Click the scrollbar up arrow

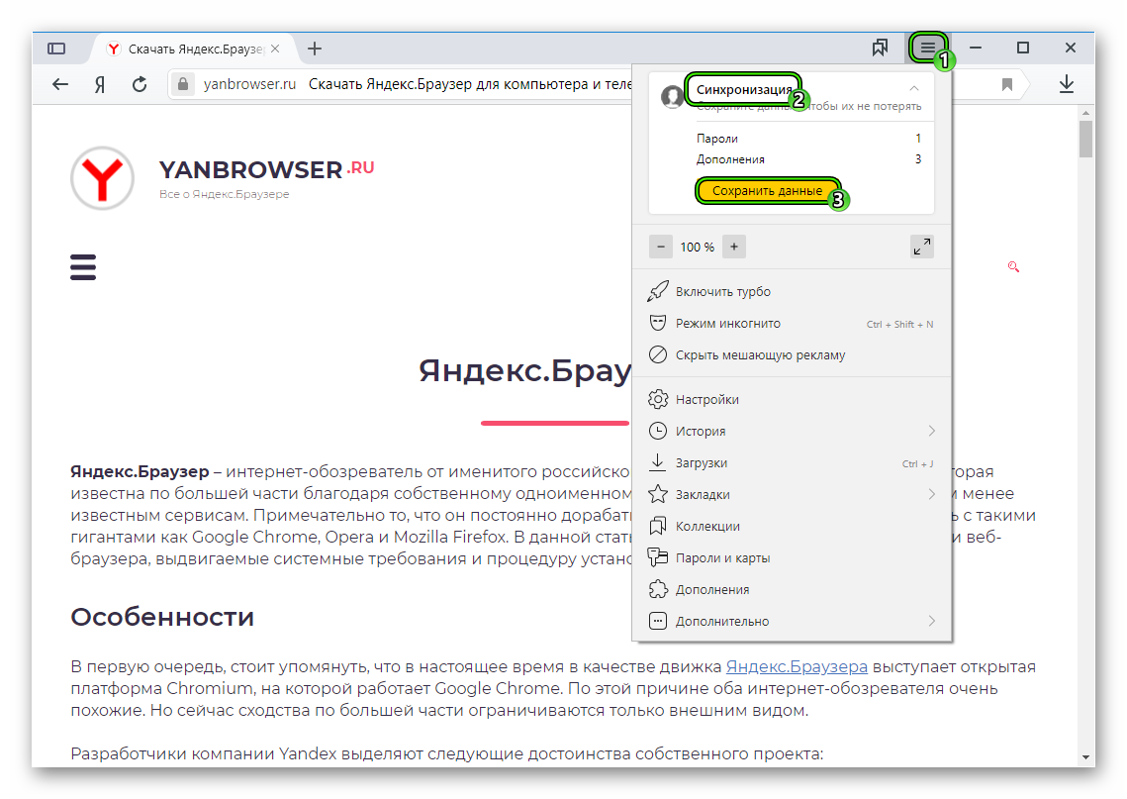tap(1085, 113)
